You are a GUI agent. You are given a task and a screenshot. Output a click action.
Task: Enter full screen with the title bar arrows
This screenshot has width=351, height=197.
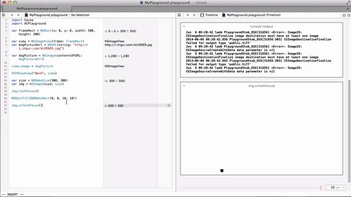(x=348, y=3)
